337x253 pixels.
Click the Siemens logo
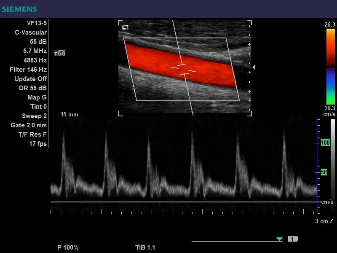click(x=19, y=9)
